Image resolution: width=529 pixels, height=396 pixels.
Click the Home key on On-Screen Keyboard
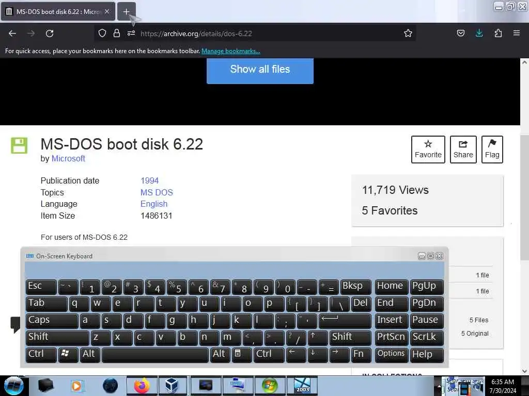[392, 287]
